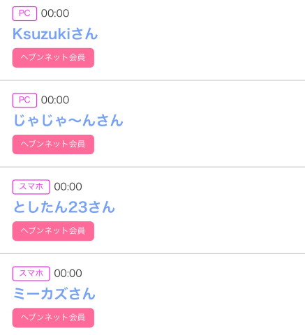
Task: Open ミーカズさん profile link
Action: [54, 294]
